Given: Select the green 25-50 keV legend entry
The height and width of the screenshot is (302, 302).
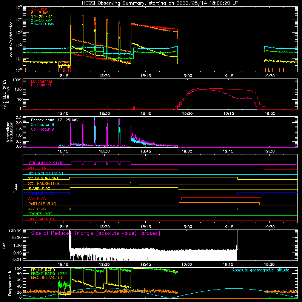Looking at the screenshot, I should click(x=42, y=20).
